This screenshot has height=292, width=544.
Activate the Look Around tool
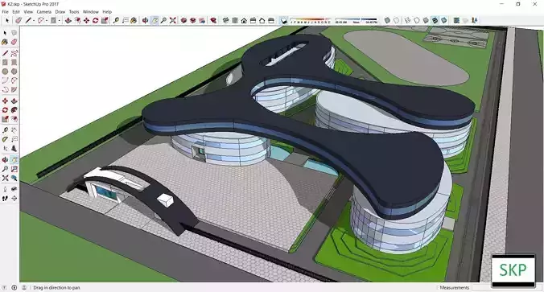[14, 189]
